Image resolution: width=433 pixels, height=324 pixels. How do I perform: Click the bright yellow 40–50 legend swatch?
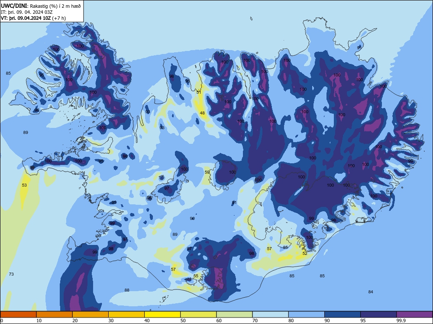coord(162,314)
